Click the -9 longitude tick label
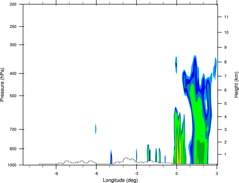This screenshot has height=183, width=239. 56,173
